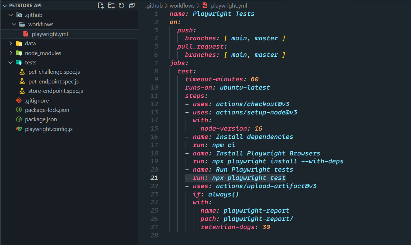
Task: Open package-lock.json file
Action: [x=47, y=110]
